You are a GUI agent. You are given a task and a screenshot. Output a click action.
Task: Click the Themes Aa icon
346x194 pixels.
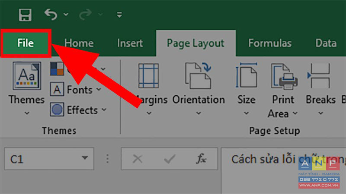(x=27, y=76)
